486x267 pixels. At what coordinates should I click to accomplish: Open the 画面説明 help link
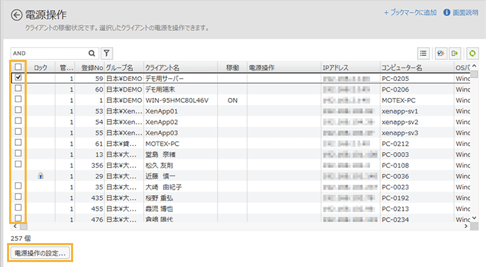click(465, 13)
